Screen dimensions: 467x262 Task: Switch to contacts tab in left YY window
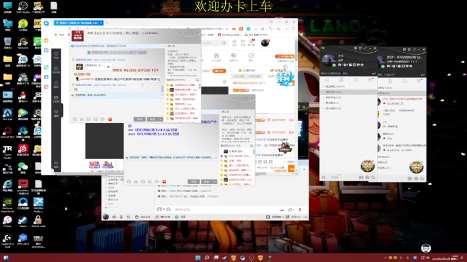pos(341,80)
